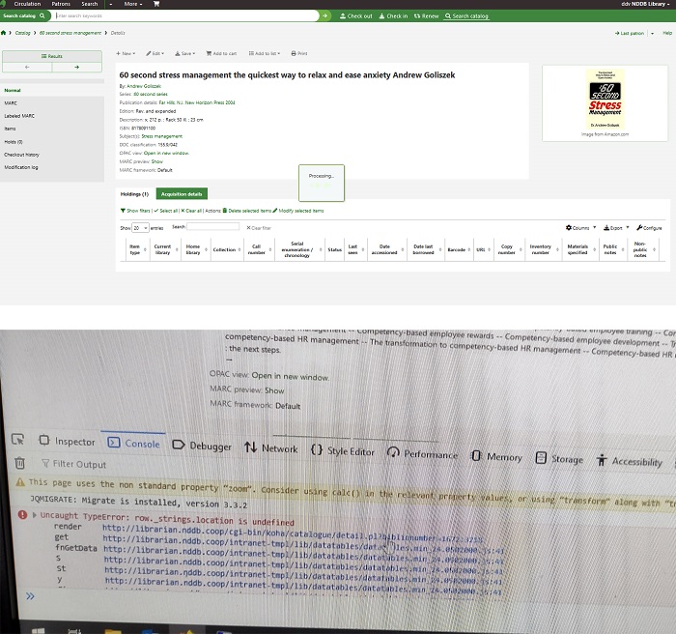Switch to Acquisition details tab
Viewport: 676px width, 634px height.
[182, 193]
